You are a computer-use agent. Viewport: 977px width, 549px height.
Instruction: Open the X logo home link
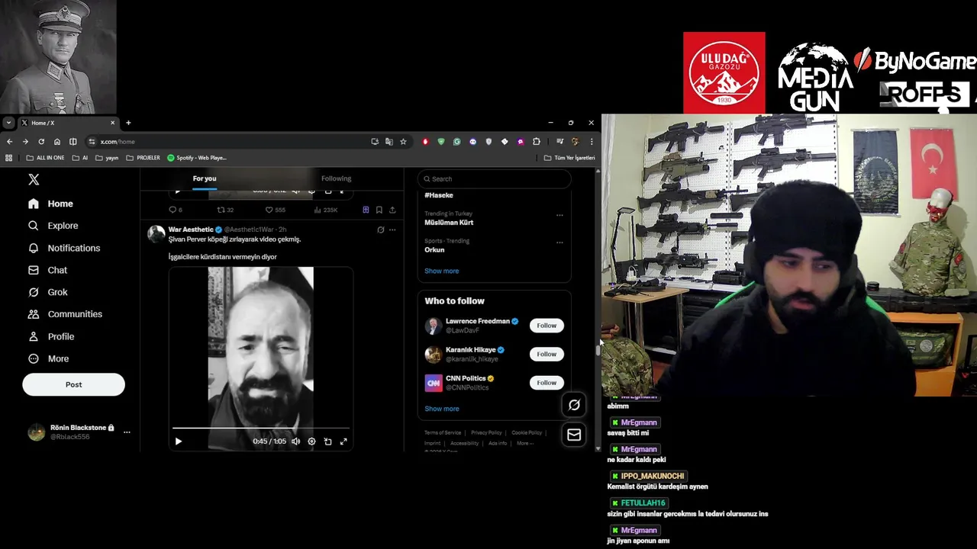34,179
